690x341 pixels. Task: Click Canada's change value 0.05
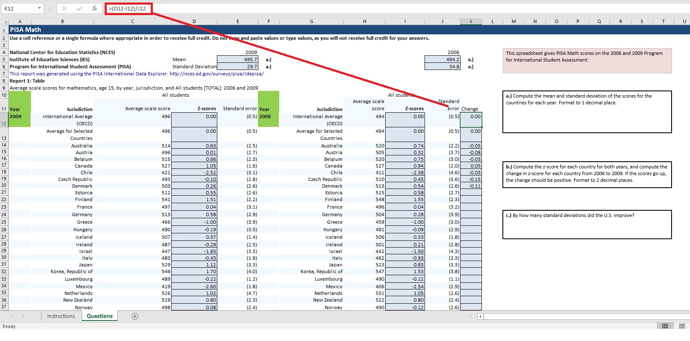pyautogui.click(x=471, y=166)
